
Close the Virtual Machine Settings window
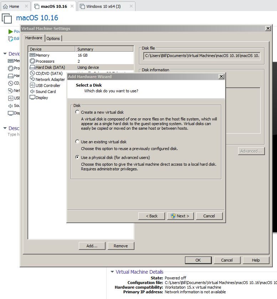tap(268, 29)
